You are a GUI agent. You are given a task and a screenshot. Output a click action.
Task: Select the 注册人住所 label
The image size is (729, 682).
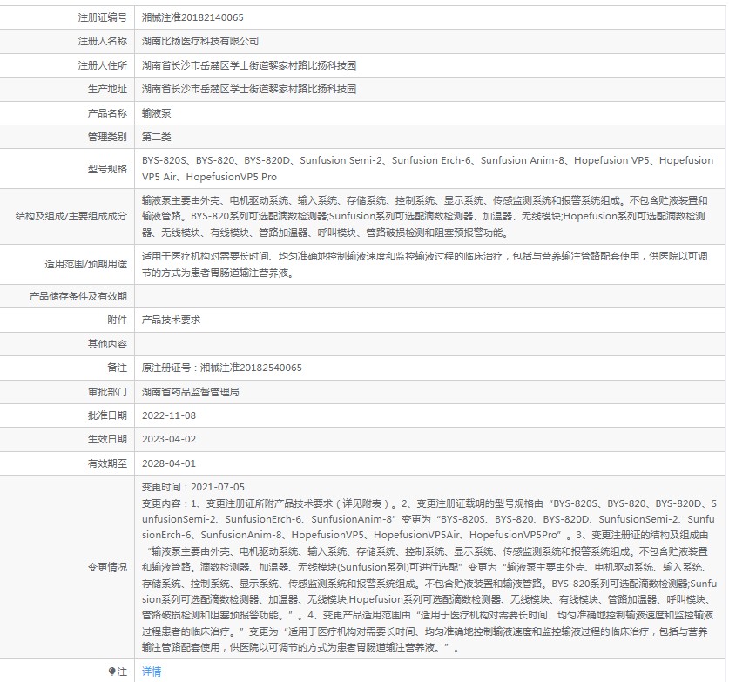[102, 65]
